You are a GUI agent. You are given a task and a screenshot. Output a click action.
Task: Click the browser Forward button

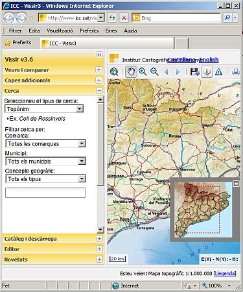pyautogui.click(x=21, y=18)
